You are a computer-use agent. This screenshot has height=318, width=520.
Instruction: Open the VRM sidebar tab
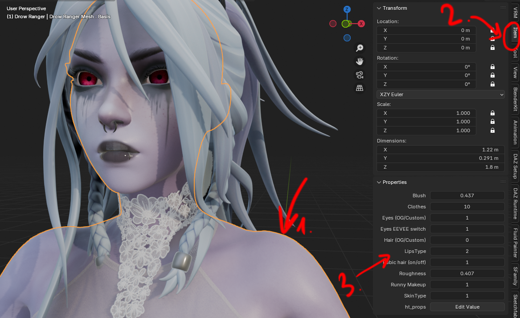point(515,12)
